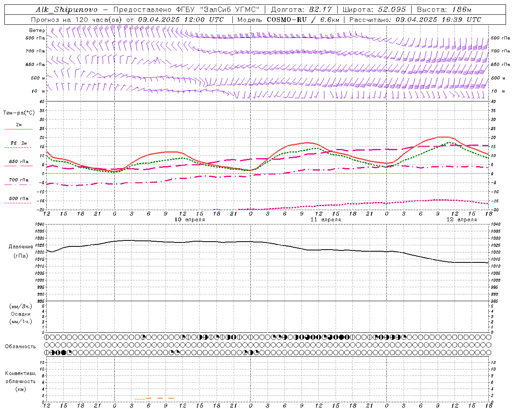
Task: Click the Осадки label
Action: click(x=20, y=314)
